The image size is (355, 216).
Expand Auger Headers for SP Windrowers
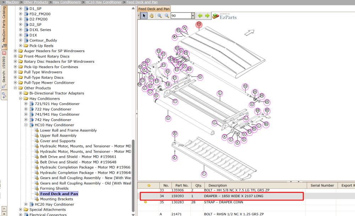point(15,51)
